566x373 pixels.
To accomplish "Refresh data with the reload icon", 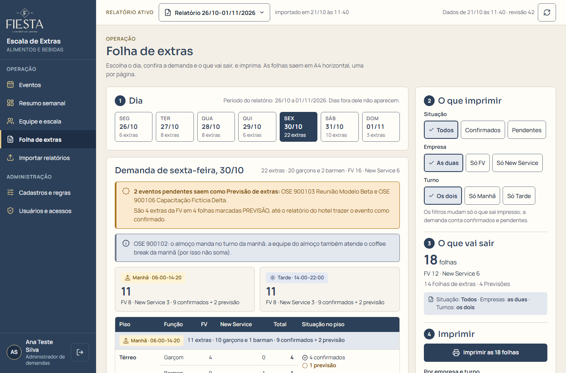I will pyautogui.click(x=547, y=12).
